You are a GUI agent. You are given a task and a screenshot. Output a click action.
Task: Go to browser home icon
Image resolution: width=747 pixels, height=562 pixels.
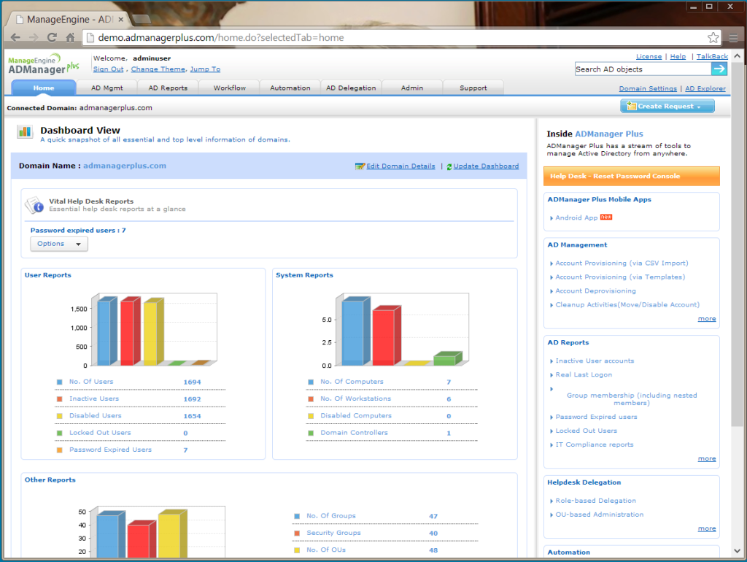[x=70, y=38]
